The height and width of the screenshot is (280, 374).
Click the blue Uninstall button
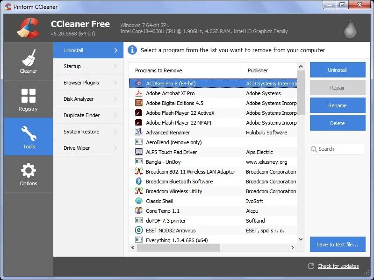(x=338, y=70)
